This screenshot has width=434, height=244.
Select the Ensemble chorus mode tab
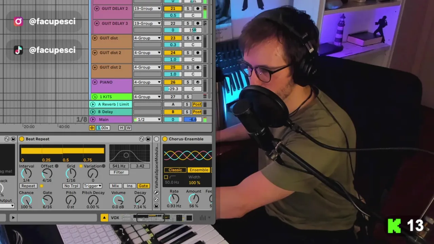(x=199, y=170)
